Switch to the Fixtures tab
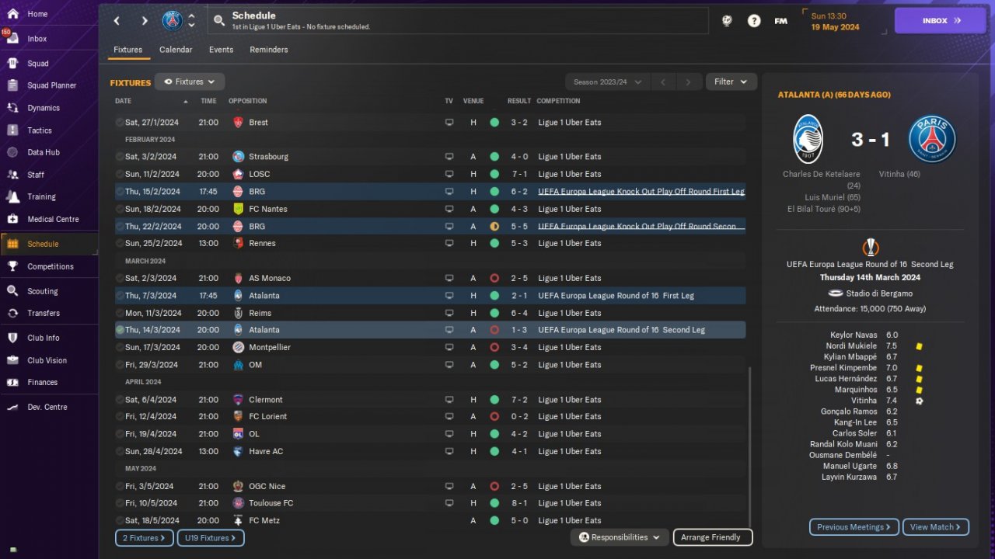Image resolution: width=995 pixels, height=559 pixels. click(128, 50)
